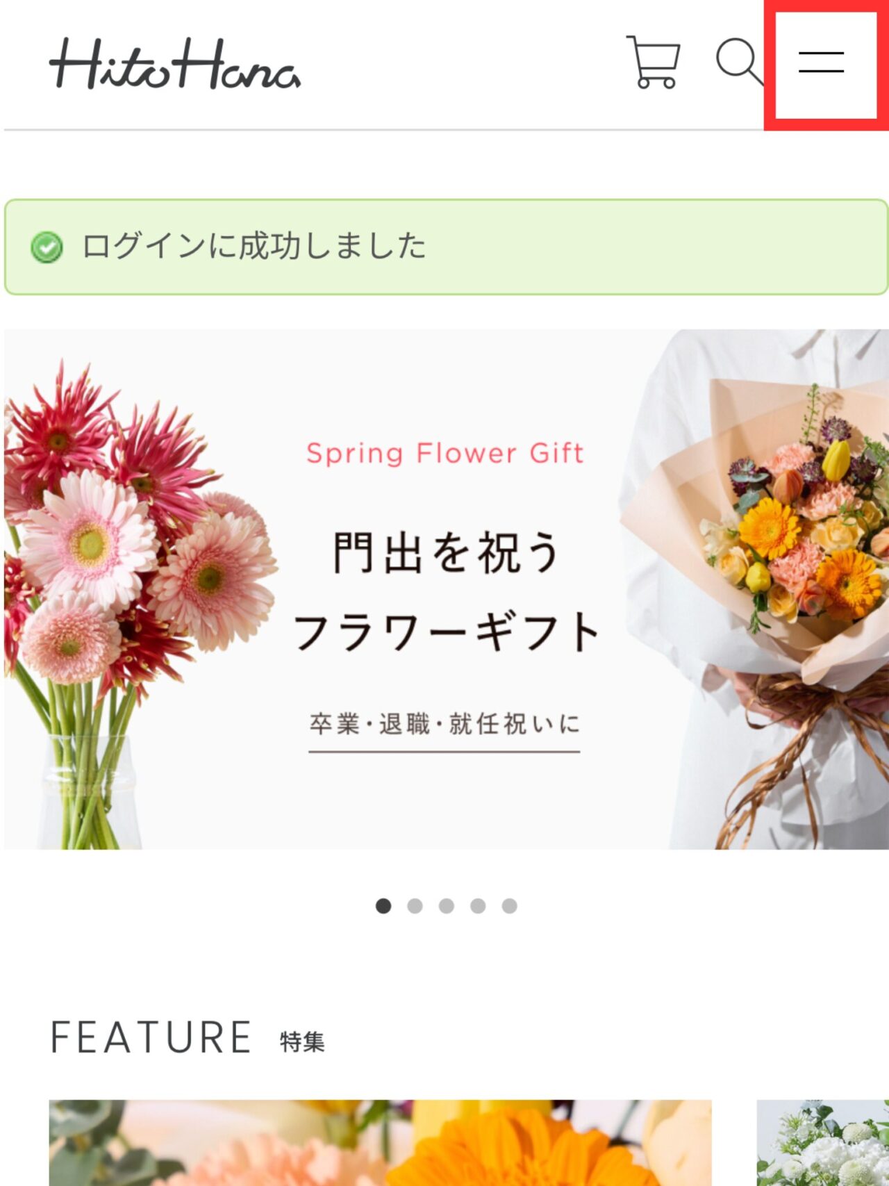
Task: Switch to fifth carousel slide dot
Action: 509,906
